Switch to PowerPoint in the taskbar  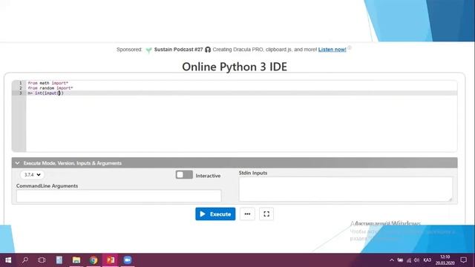point(111,260)
